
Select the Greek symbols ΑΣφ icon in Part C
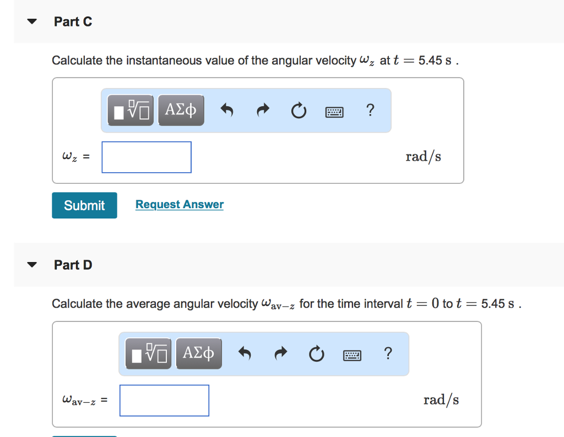(181, 110)
